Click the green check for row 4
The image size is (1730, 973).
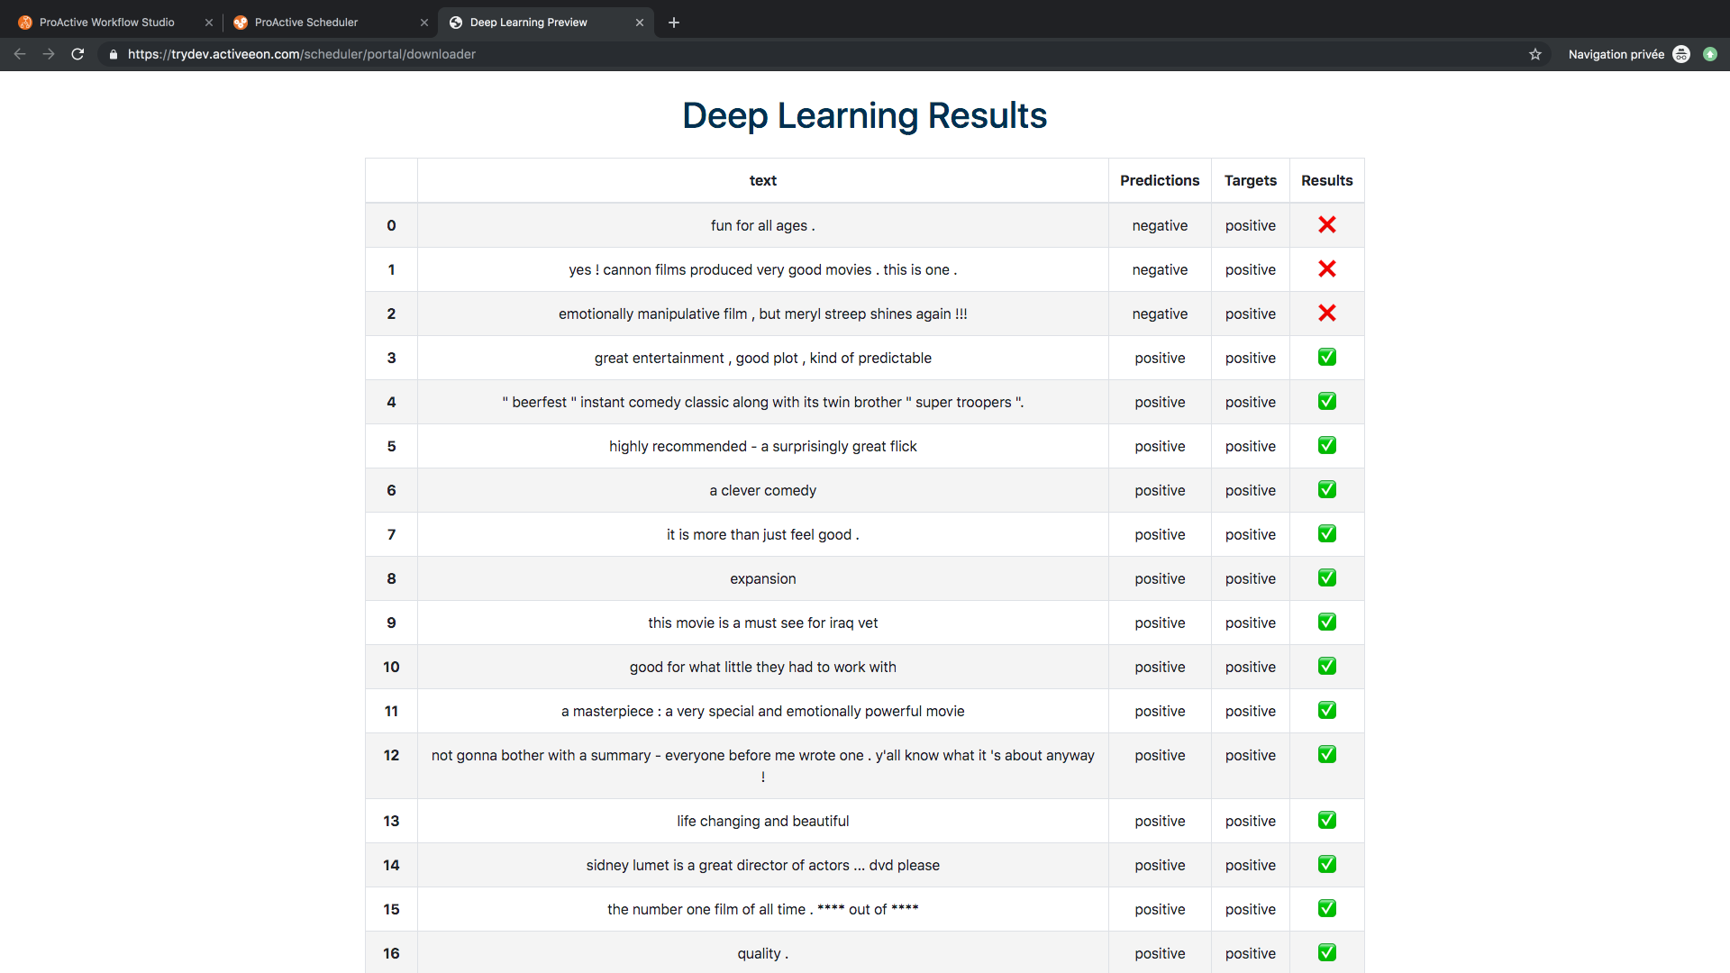point(1327,402)
